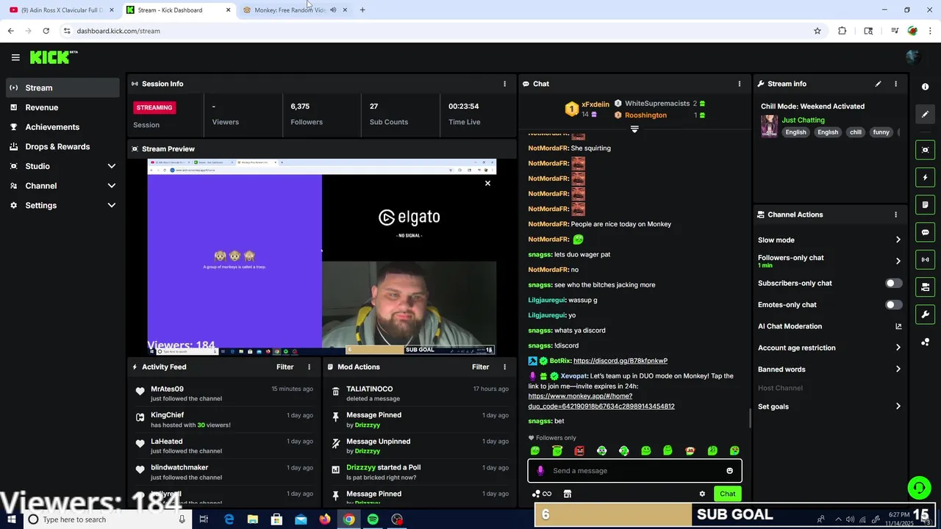Send message with green Chat button

tap(727, 494)
